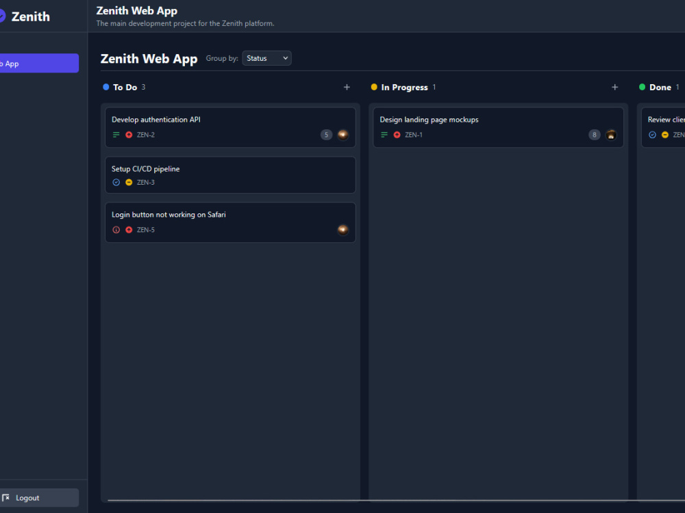685x513 pixels.
Task: Open the Design landing page mockups card
Action: [x=498, y=127]
